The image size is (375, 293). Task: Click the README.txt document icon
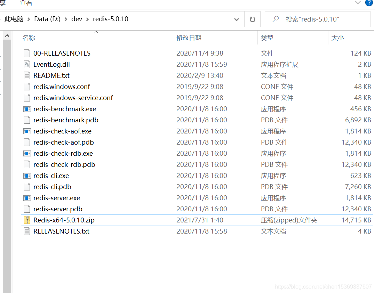[x=27, y=75]
